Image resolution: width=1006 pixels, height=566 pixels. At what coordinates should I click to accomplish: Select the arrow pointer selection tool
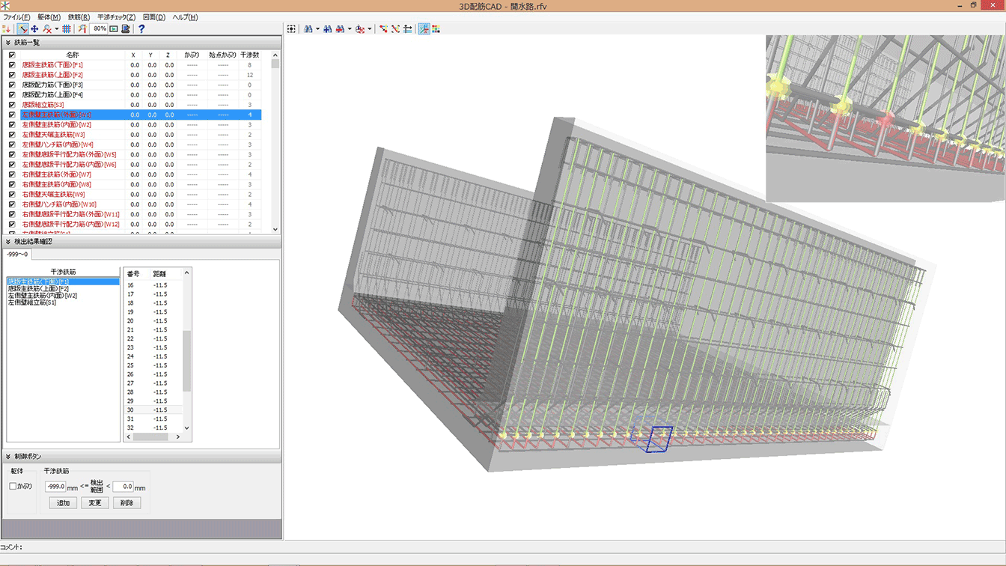(23, 29)
